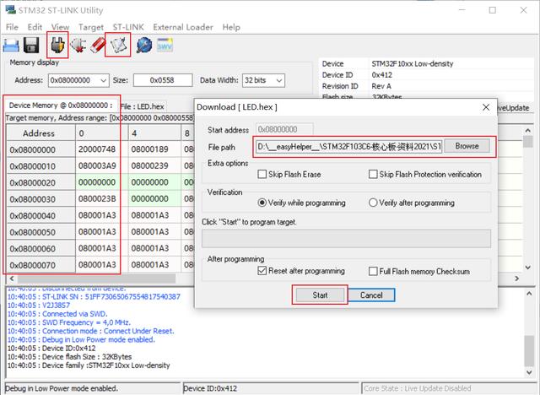
Task: Click the Disconnect from target icon
Action: click(x=78, y=45)
